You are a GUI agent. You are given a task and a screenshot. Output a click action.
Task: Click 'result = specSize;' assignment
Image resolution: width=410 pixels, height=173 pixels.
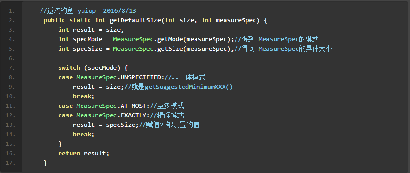106,125
